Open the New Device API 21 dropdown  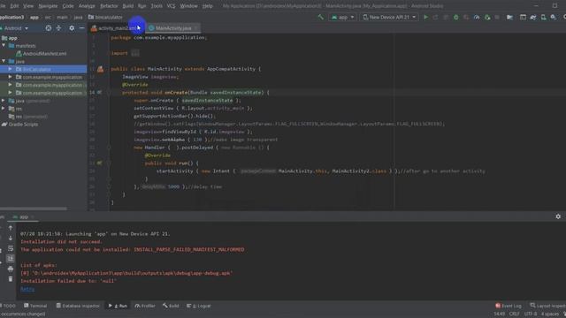coord(389,17)
